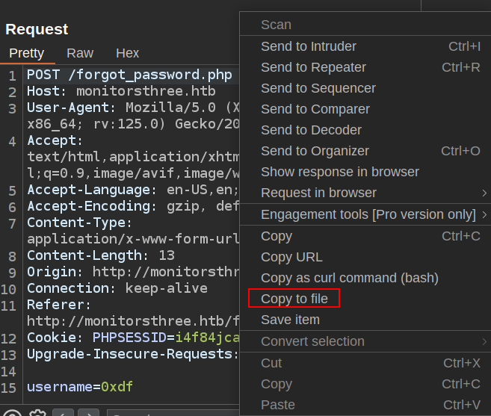This screenshot has width=491, height=416.
Task: Click Copy to file menu entry
Action: point(294,299)
